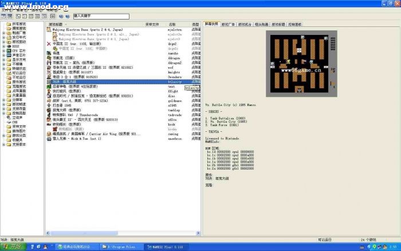Click the first toolbar icon below the menu bar
Screen dimensions: 401x251
tap(4, 17)
